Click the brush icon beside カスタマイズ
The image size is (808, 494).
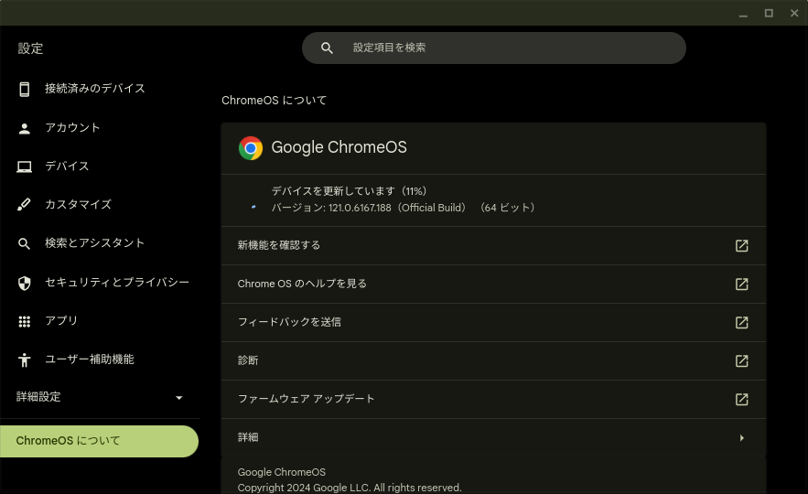pos(24,205)
